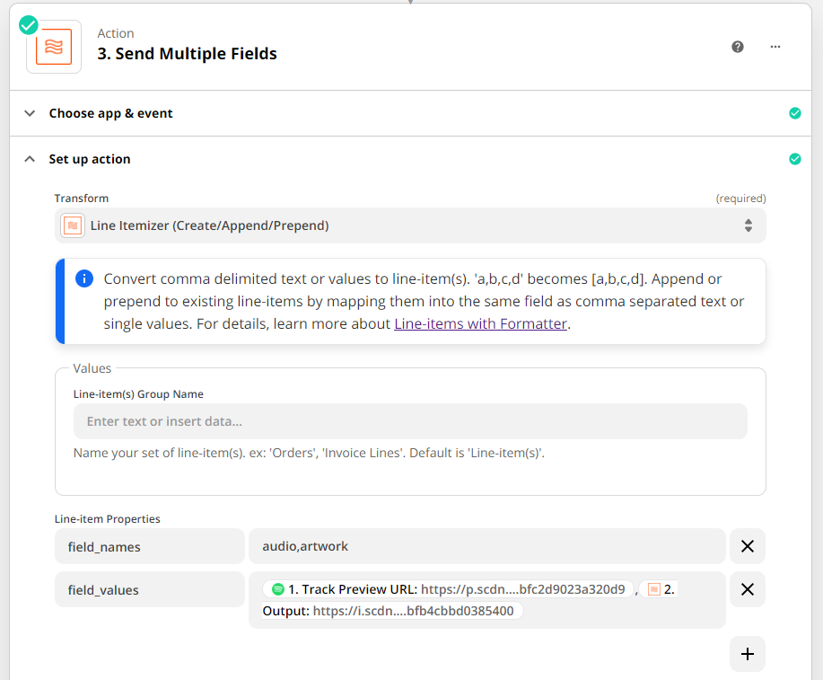
Task: Edit the field_values property key
Action: point(150,589)
